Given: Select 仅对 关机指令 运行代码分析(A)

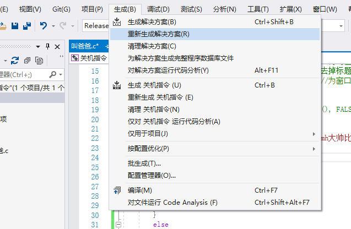Looking at the screenshot, I should coord(215,122).
